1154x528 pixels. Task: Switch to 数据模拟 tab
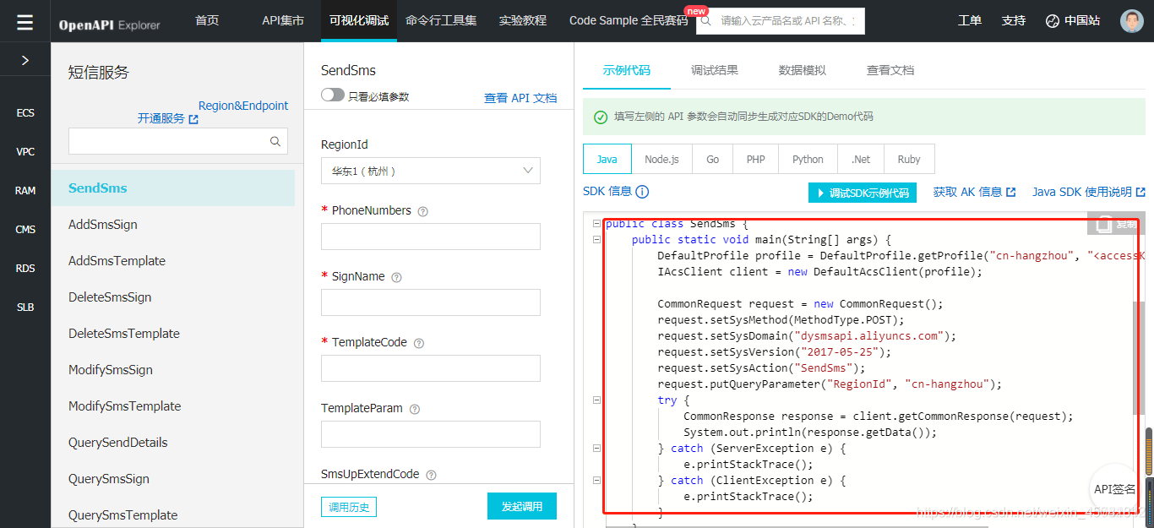pos(803,70)
